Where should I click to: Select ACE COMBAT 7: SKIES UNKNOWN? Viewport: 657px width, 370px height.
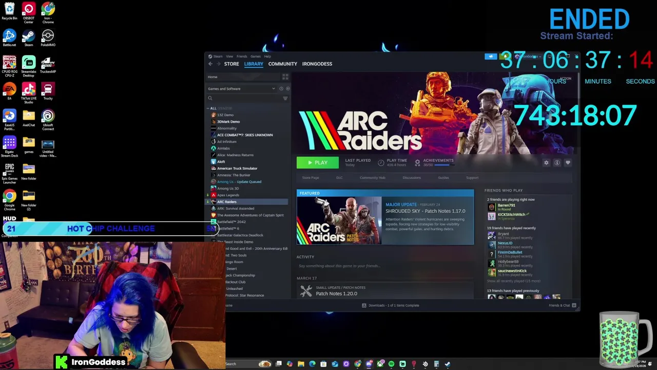click(245, 135)
